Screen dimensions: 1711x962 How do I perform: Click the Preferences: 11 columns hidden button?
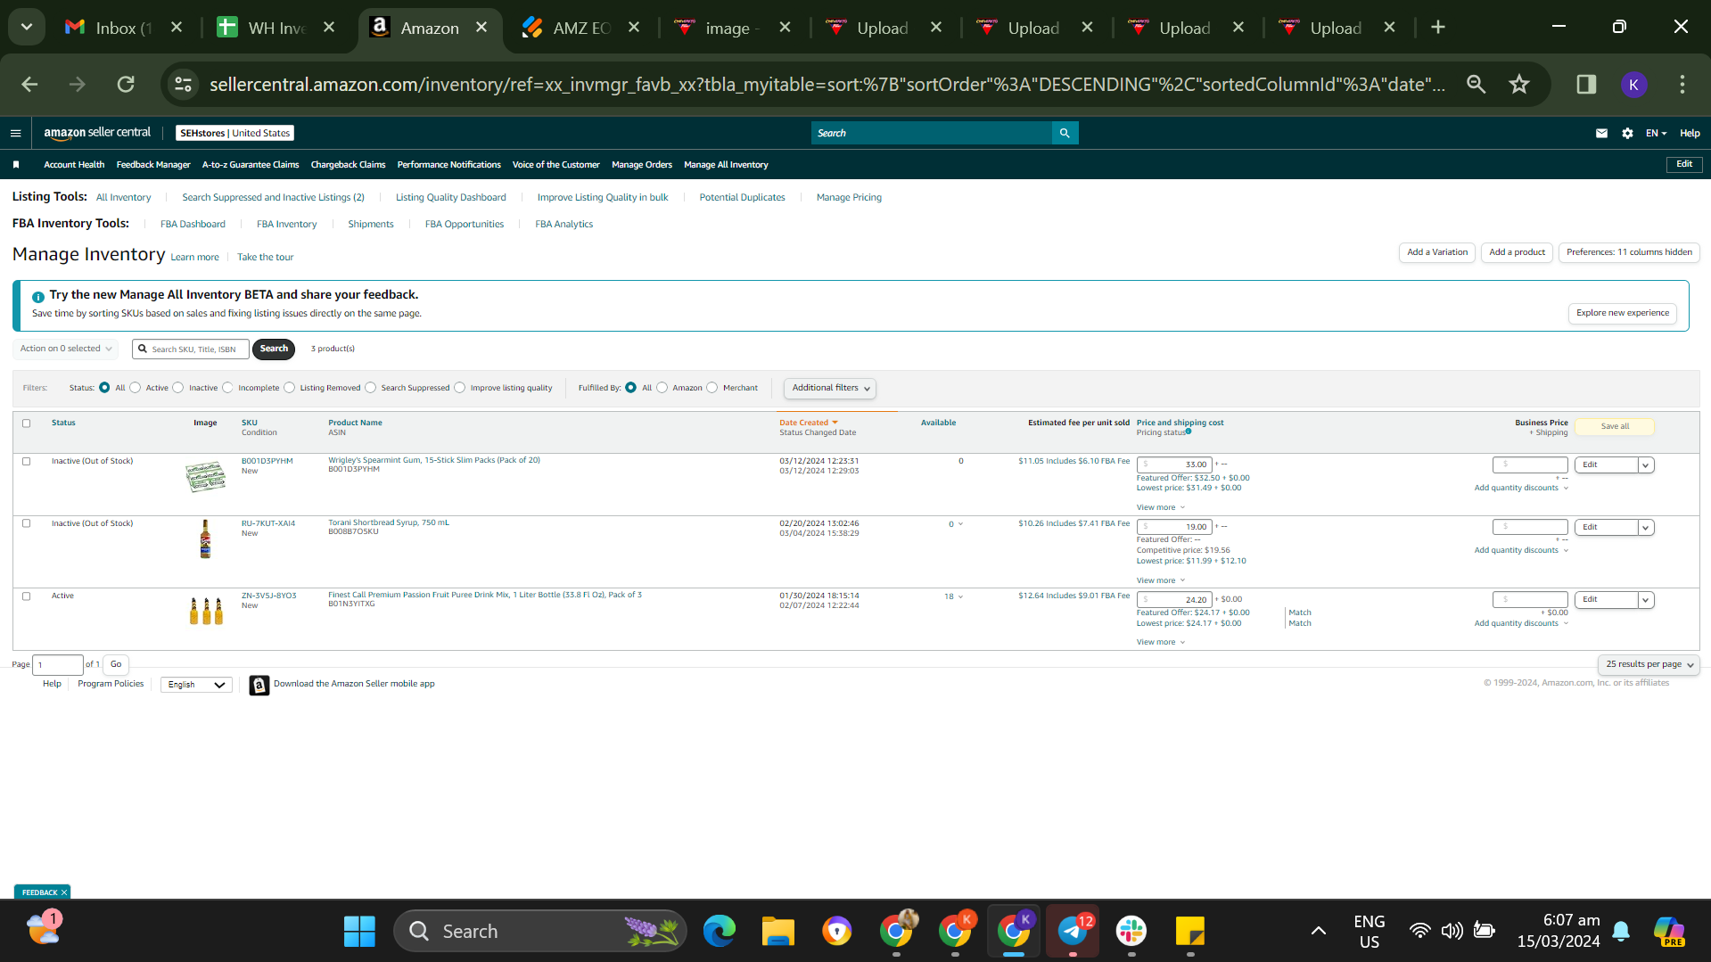[x=1629, y=252]
